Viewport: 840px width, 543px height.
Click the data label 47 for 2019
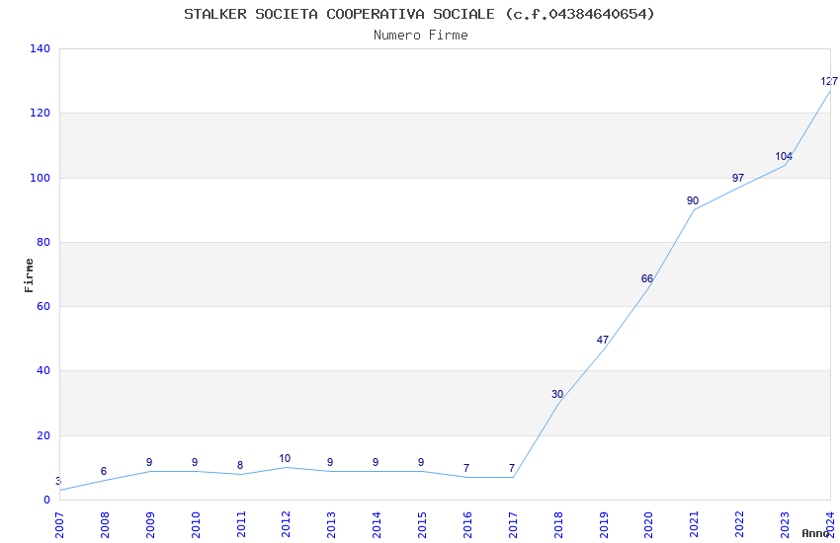point(603,340)
